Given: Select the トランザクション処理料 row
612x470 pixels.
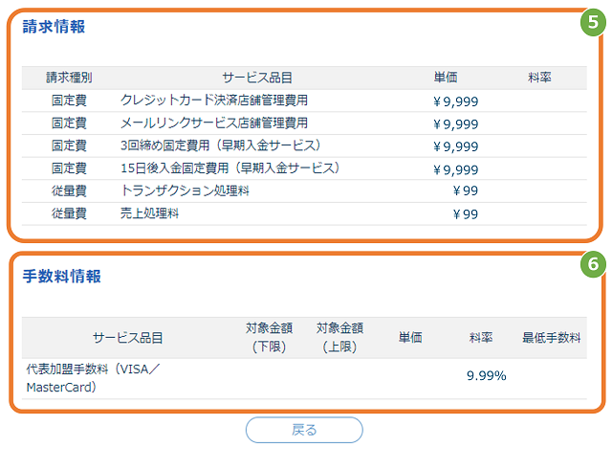Looking at the screenshot, I should pyautogui.click(x=304, y=191).
